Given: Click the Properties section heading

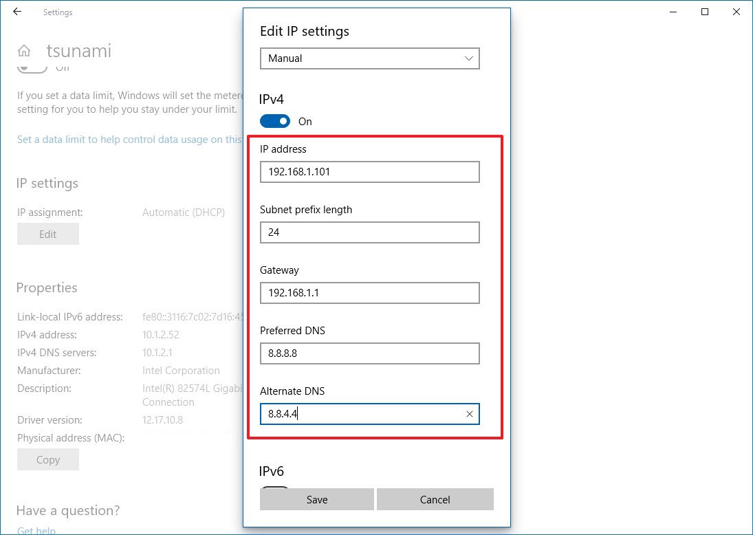Looking at the screenshot, I should [x=47, y=287].
